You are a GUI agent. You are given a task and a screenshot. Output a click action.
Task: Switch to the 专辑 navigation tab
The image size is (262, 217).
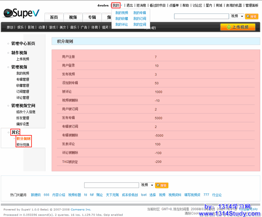pos(92,17)
